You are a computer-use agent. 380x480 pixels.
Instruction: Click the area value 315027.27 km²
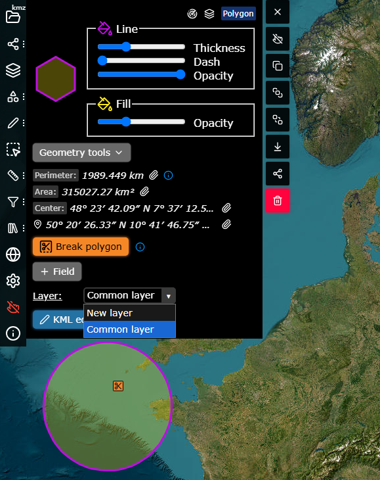(x=98, y=192)
